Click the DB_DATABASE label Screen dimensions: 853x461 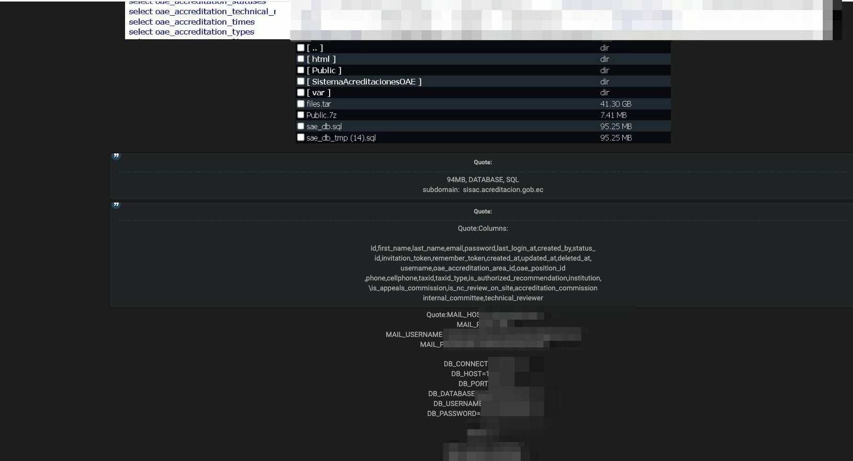pyautogui.click(x=452, y=393)
